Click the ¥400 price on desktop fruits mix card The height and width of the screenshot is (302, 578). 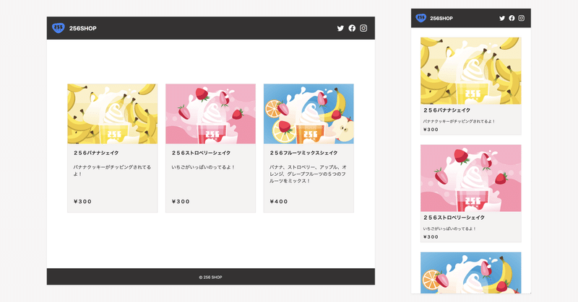(279, 202)
